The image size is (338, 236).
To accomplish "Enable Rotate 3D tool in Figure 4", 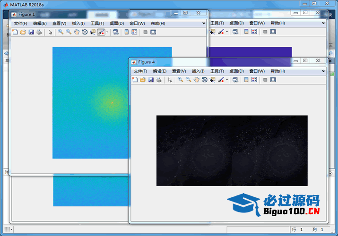I will click(x=205, y=80).
